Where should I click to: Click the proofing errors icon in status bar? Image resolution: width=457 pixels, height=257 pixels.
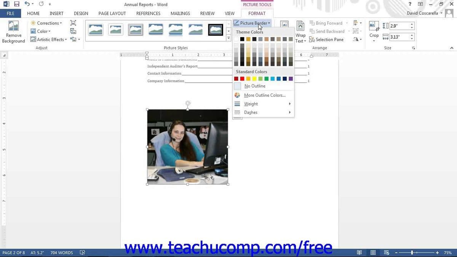pos(82,253)
